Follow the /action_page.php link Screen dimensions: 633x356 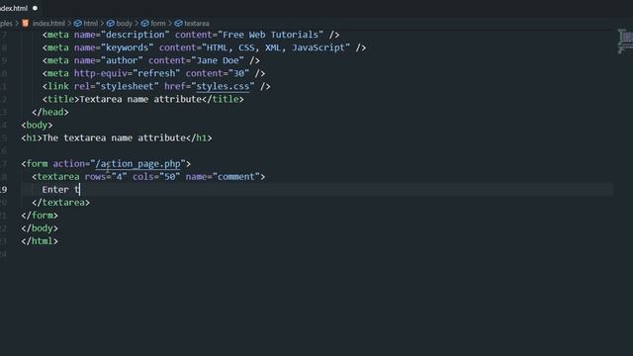coord(137,164)
